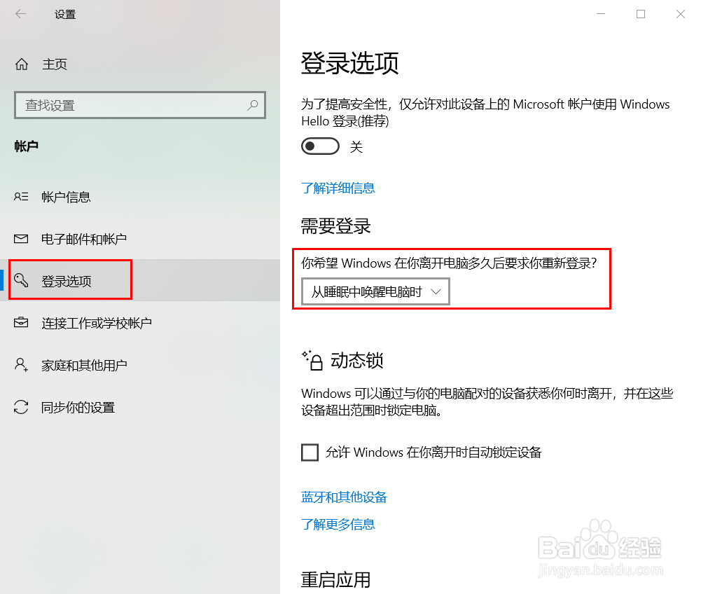Click the 查找设置 search field
701x594 pixels.
140,105
